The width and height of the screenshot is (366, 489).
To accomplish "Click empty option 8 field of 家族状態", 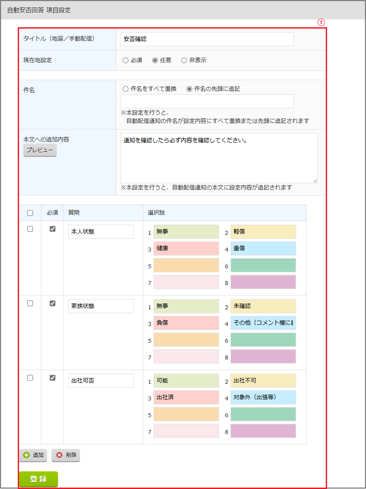I will click(263, 357).
